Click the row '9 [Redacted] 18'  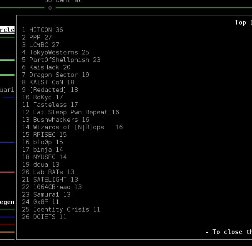(x=50, y=90)
